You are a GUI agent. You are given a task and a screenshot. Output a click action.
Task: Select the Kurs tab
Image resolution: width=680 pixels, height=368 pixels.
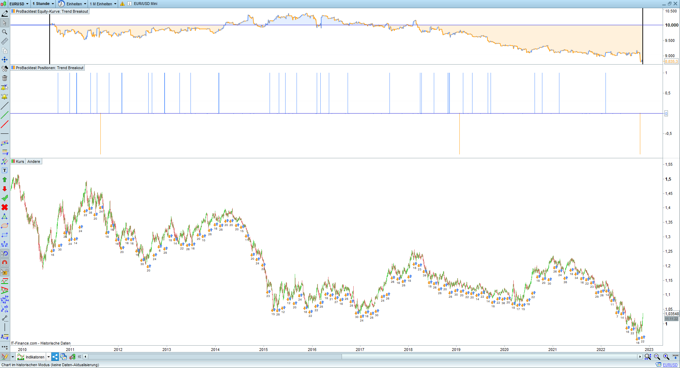click(x=18, y=161)
